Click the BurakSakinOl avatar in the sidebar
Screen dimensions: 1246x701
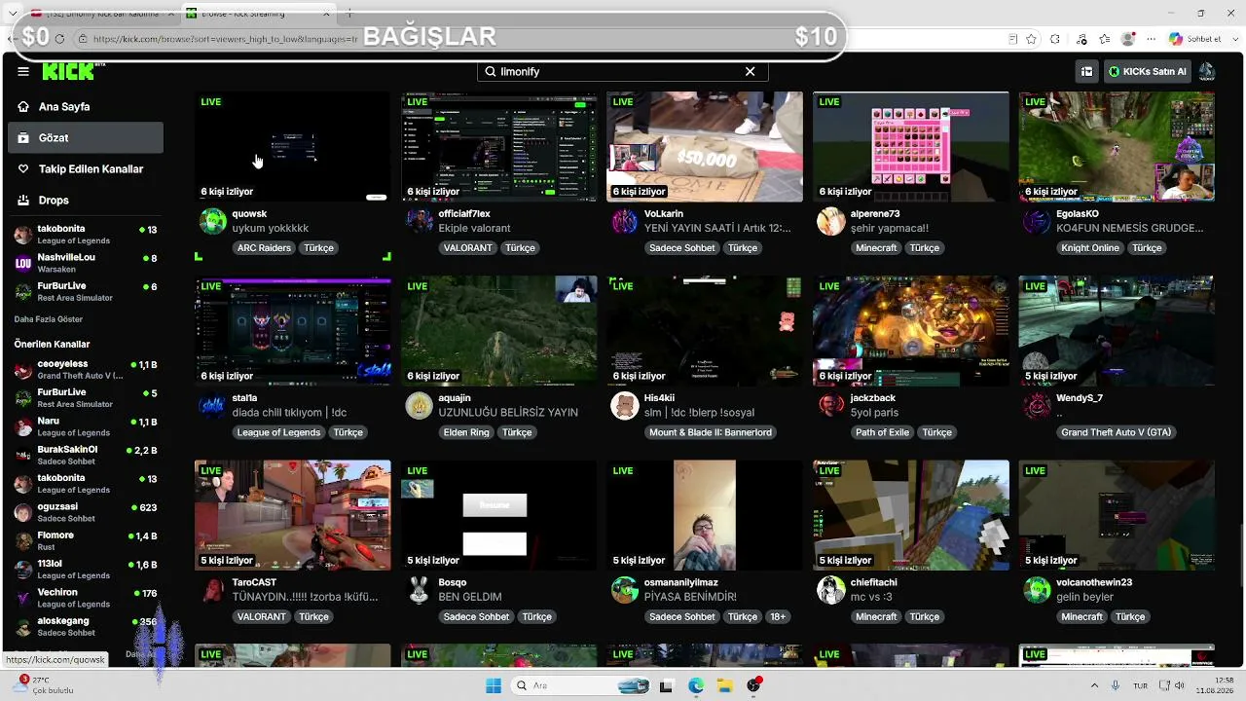(23, 455)
